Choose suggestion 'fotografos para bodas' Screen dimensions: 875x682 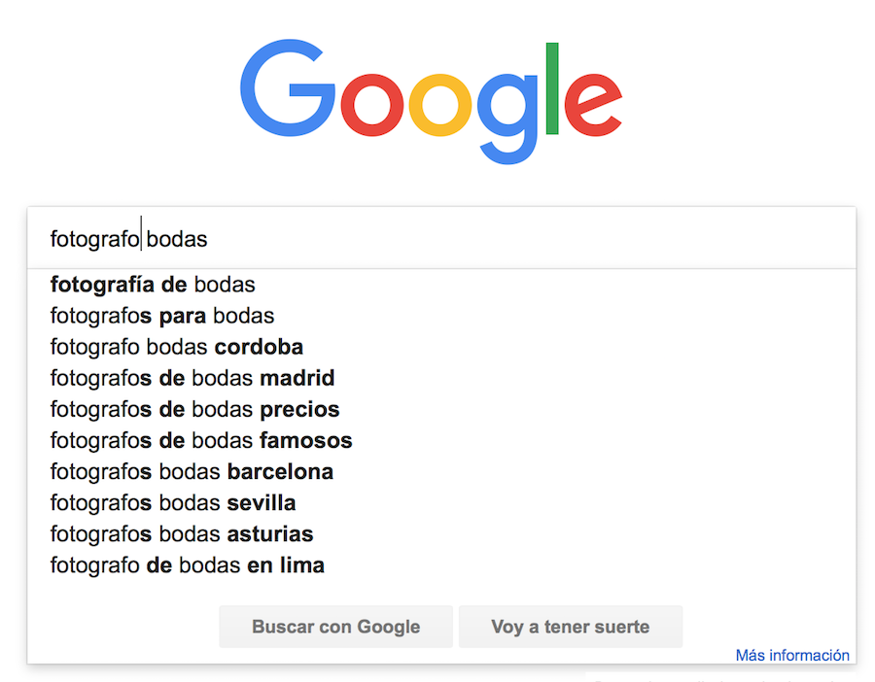point(162,316)
